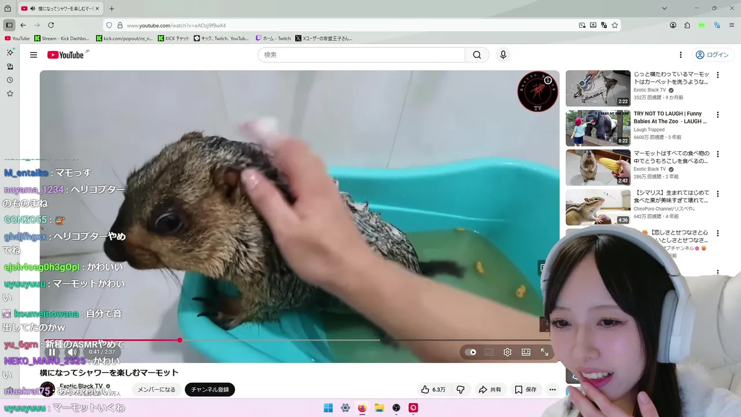Open the Windows Start menu

[328, 408]
